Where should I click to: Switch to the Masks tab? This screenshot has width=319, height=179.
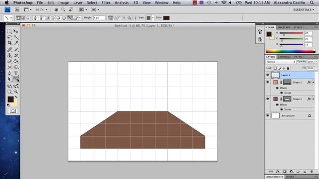[x=290, y=177]
